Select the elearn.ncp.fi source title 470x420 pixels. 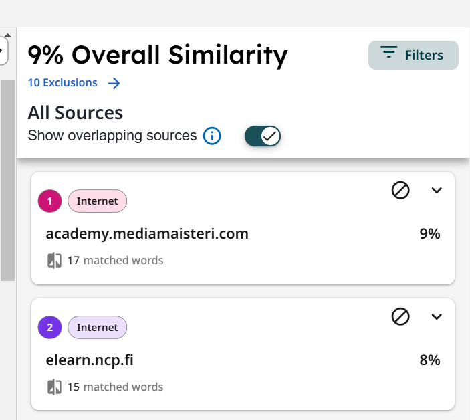click(90, 360)
